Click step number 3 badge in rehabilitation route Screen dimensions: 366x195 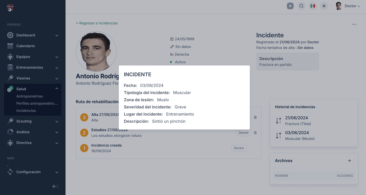(84, 117)
